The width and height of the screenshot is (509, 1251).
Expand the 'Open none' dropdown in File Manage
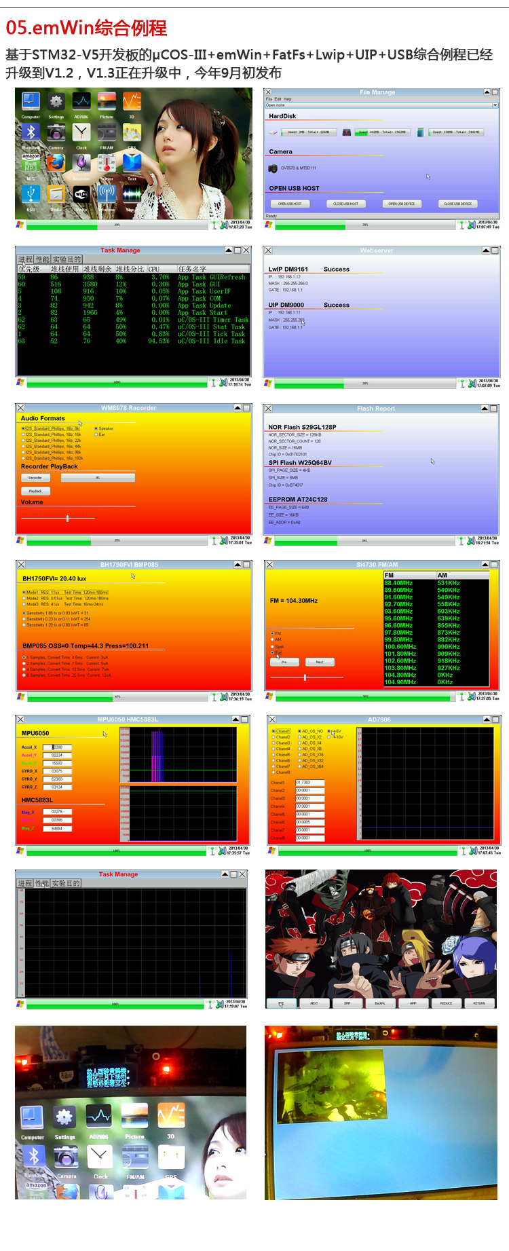[x=495, y=105]
